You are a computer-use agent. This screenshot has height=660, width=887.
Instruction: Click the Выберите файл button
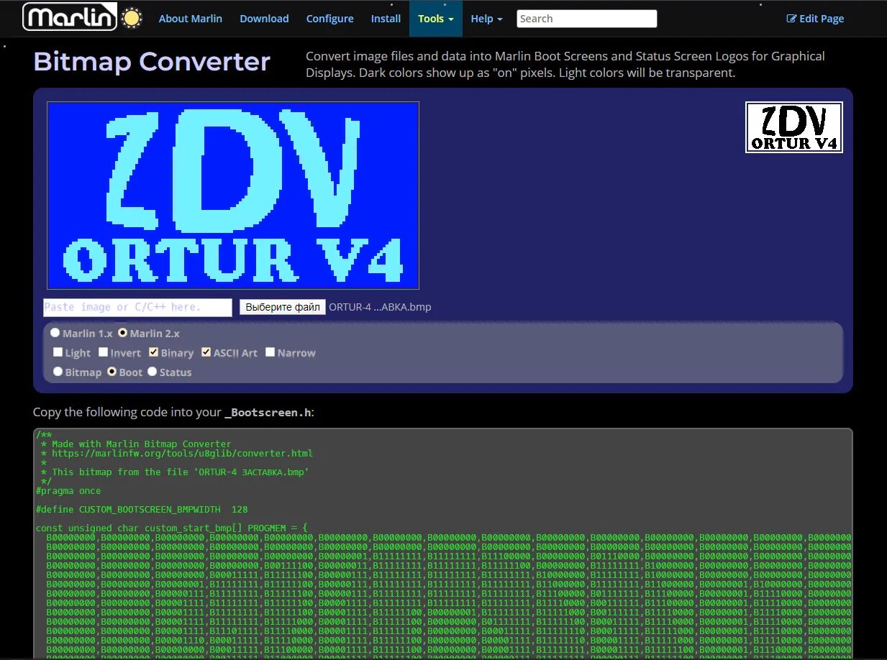point(283,307)
